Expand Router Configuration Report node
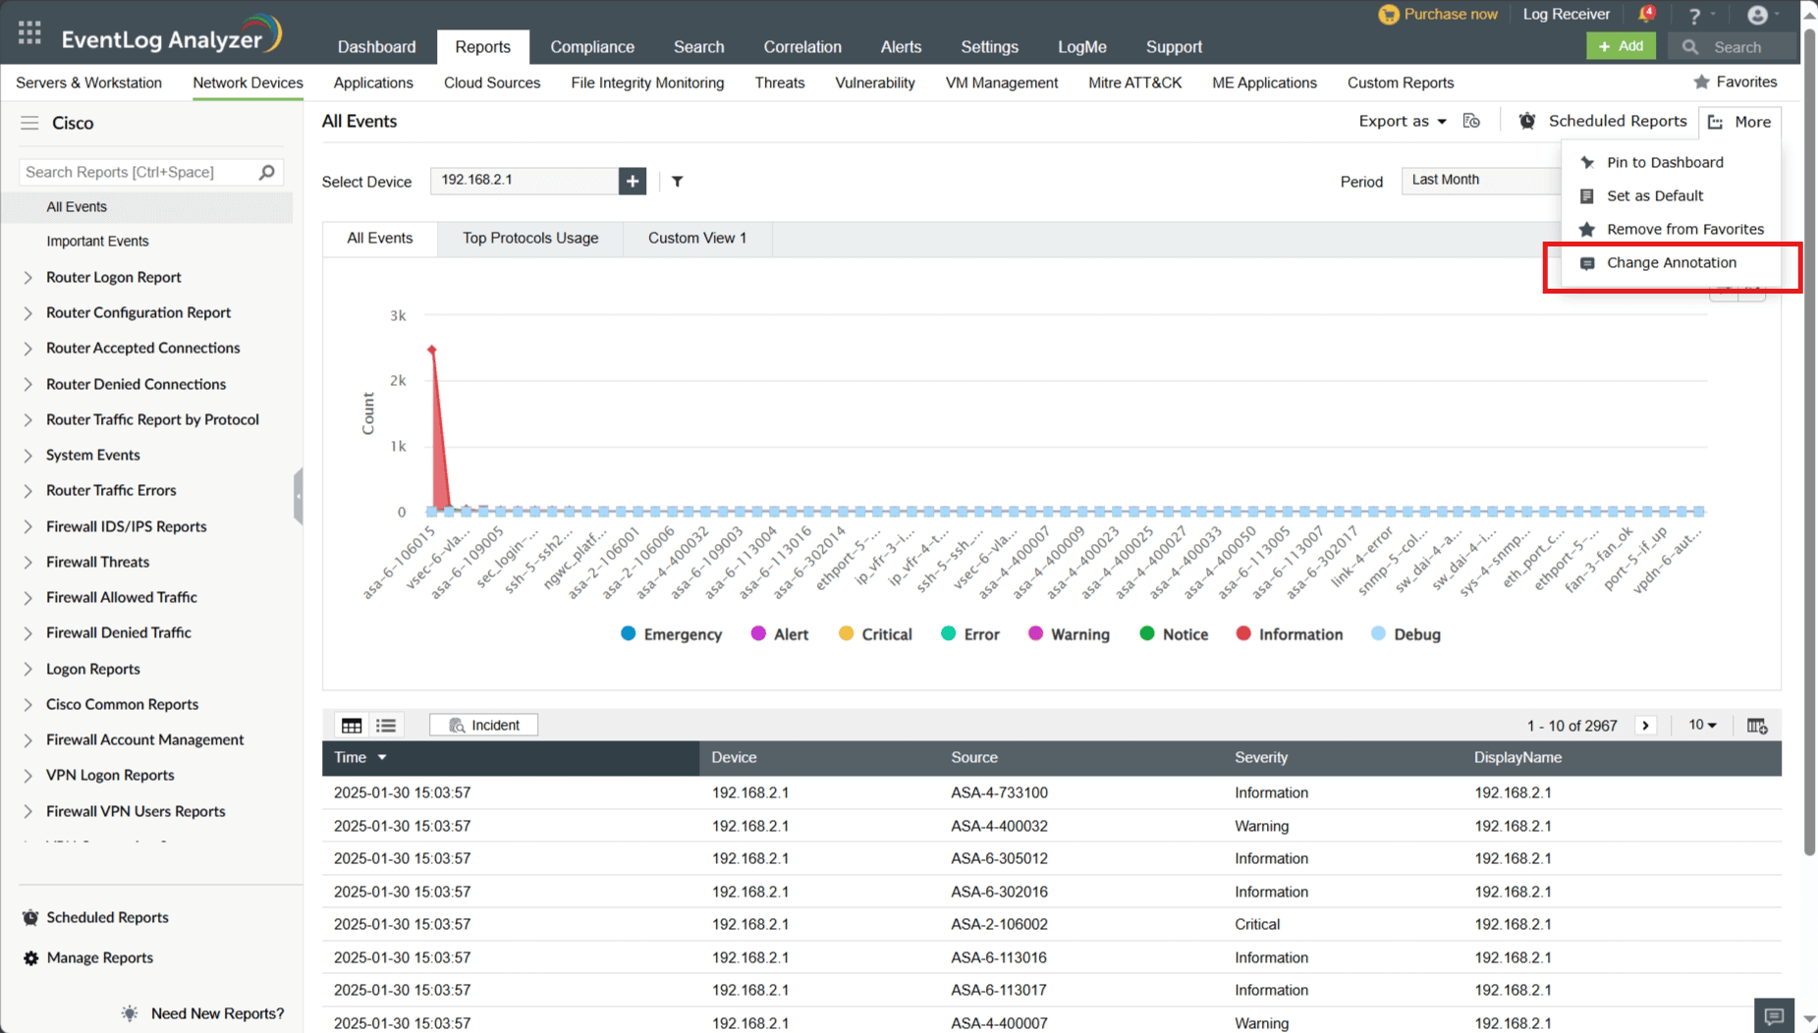The image size is (1818, 1033). tap(28, 313)
